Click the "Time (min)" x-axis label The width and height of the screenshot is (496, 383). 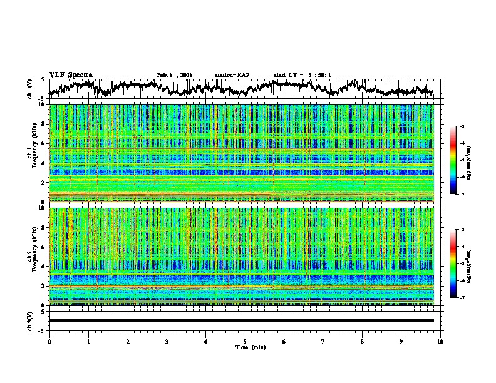point(251,347)
